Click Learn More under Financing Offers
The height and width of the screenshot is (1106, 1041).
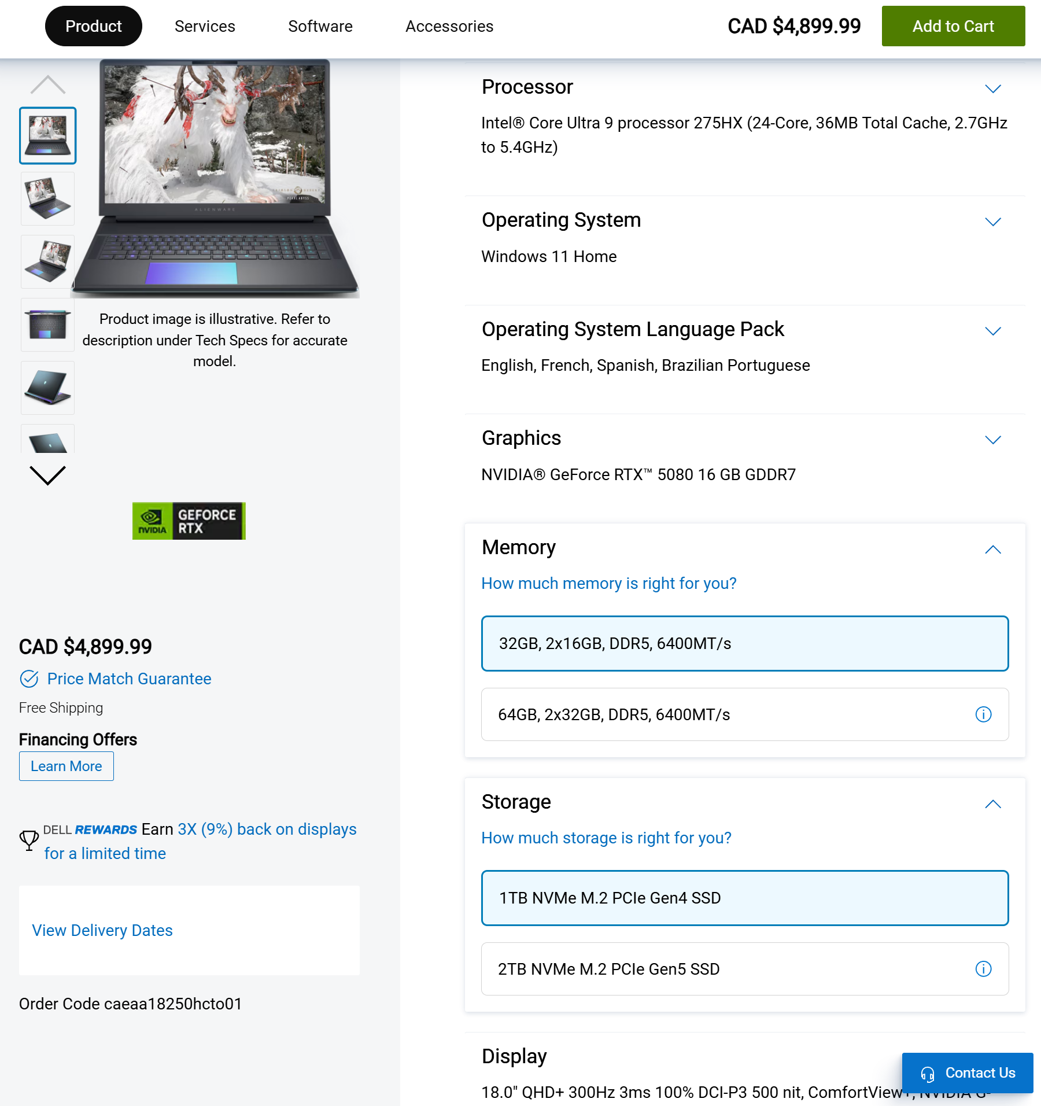(x=67, y=766)
